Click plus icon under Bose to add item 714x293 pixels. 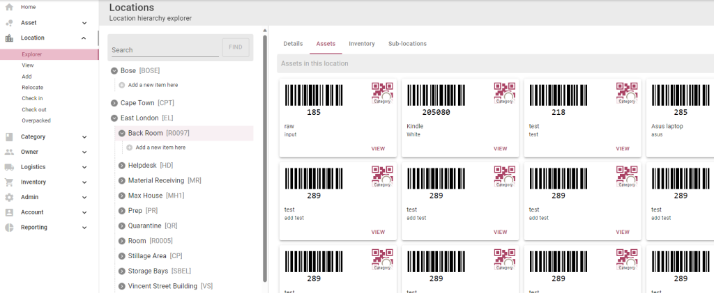pos(121,85)
